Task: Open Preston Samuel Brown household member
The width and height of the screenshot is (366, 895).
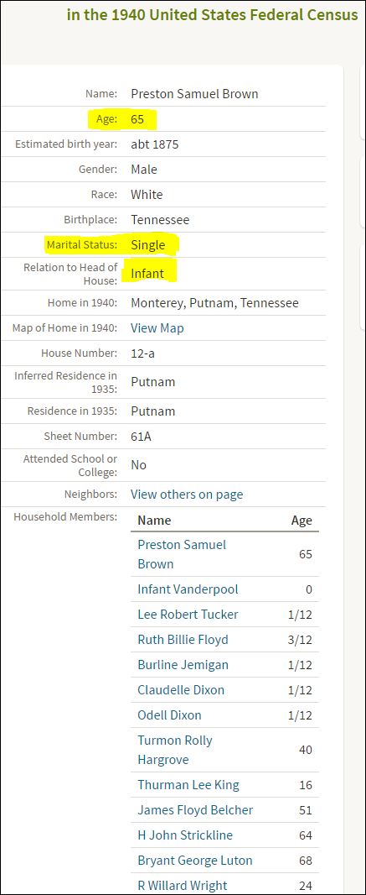Action: pyautogui.click(x=182, y=554)
